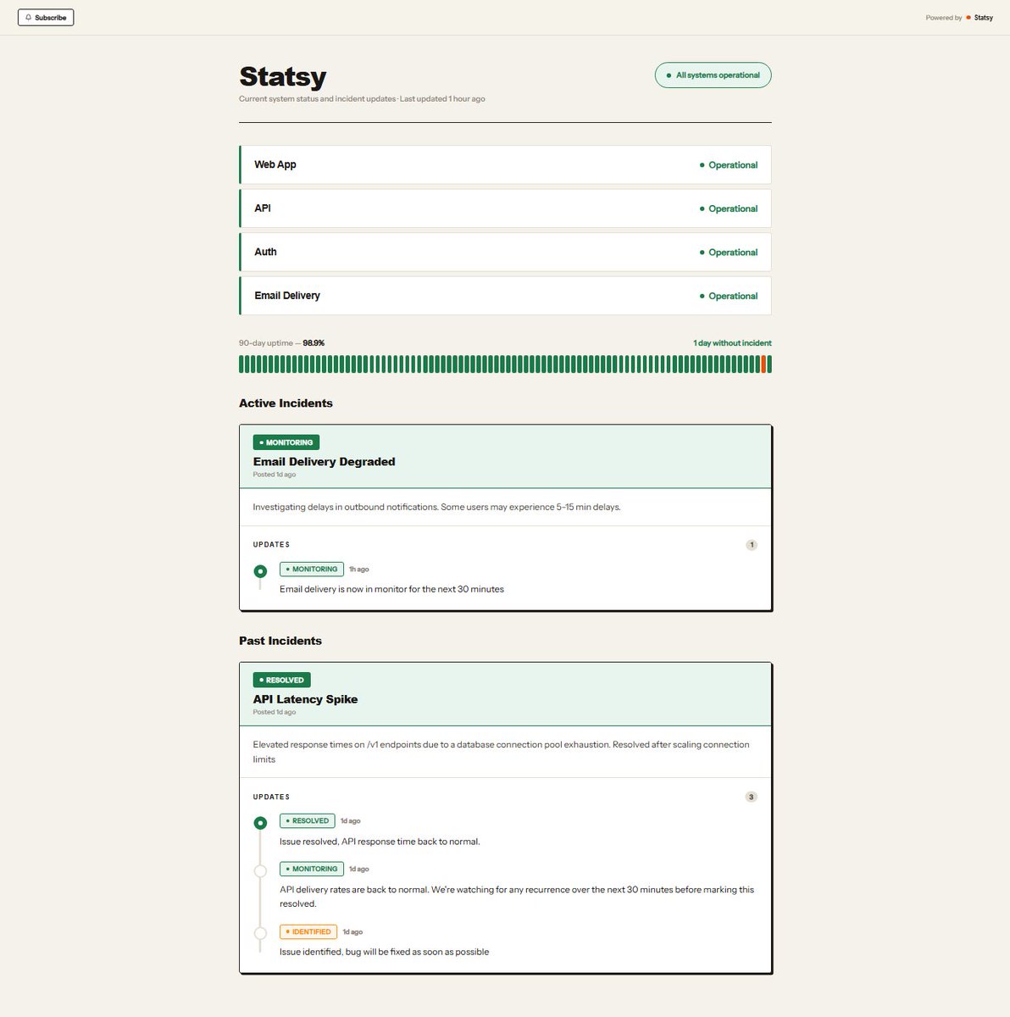Click the 1h ago timestamp
Screen dimensions: 1010x1017
pyautogui.click(x=358, y=570)
